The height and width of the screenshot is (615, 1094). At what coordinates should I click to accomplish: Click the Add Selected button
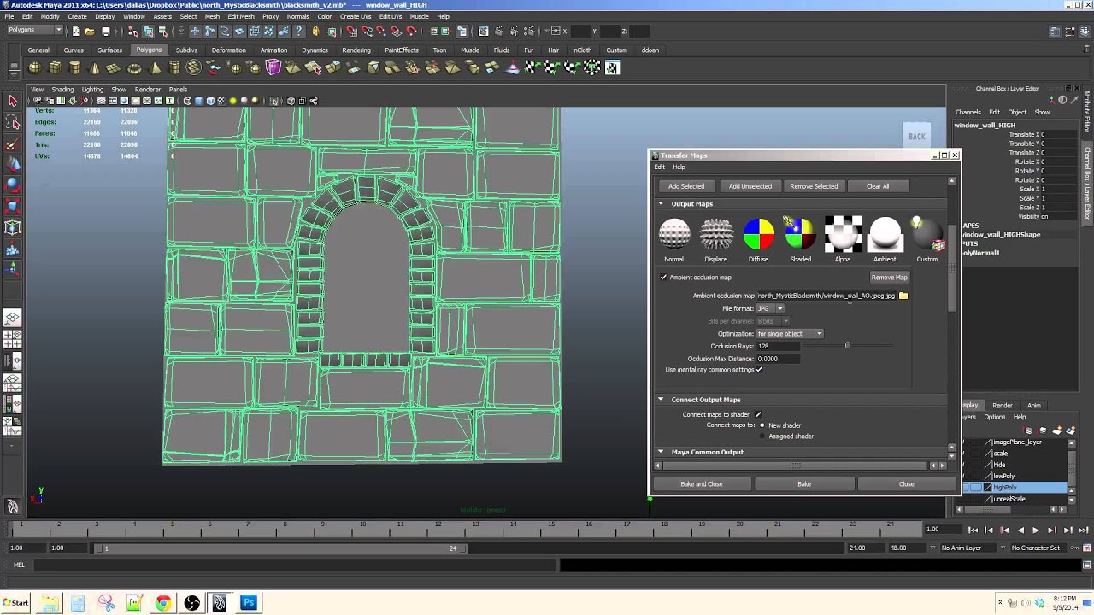[686, 186]
